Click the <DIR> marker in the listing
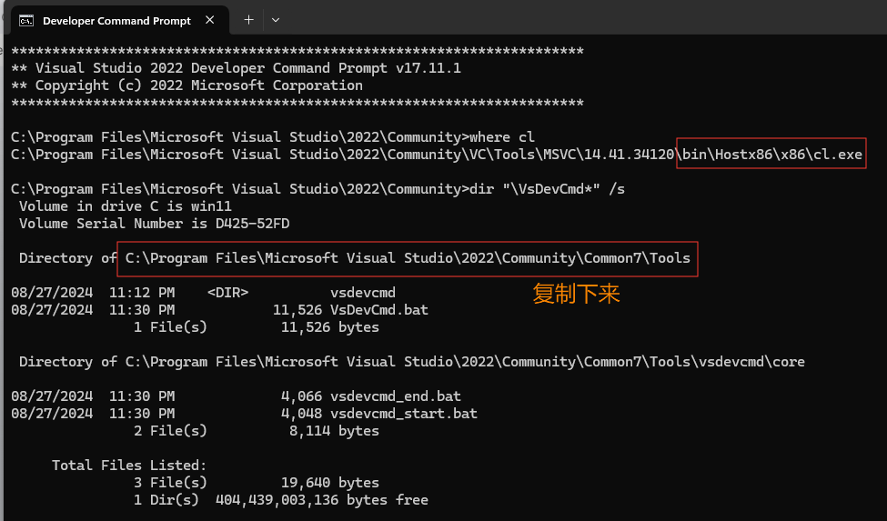The image size is (887, 521). click(x=227, y=293)
